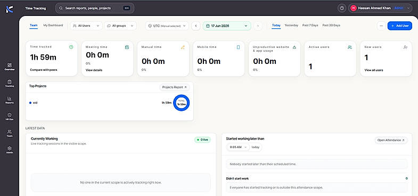
Task: Open Team section in the sidebar
Action: pyautogui.click(x=10, y=133)
